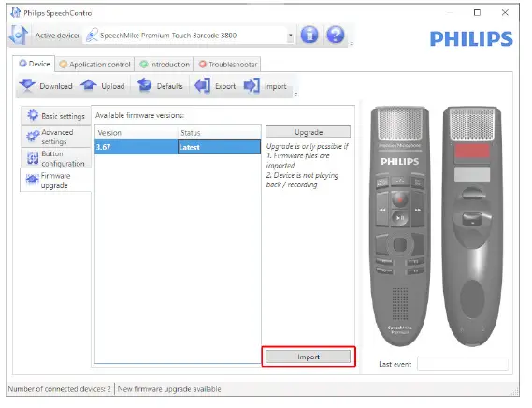Switch to the Device tab
Image resolution: width=532 pixels, height=408 pixels.
[x=34, y=64]
